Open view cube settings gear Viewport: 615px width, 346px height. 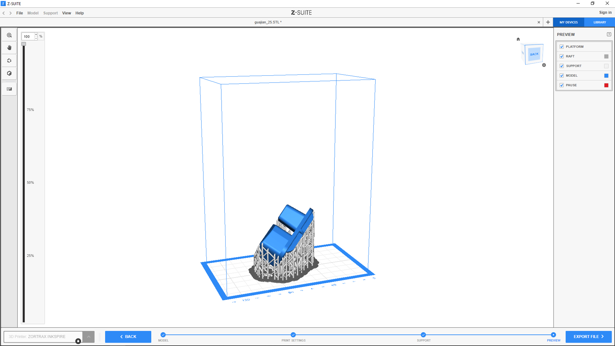(x=544, y=65)
